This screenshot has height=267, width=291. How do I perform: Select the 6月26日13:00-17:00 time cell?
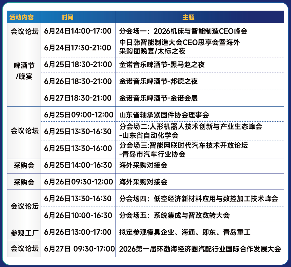click(x=78, y=231)
